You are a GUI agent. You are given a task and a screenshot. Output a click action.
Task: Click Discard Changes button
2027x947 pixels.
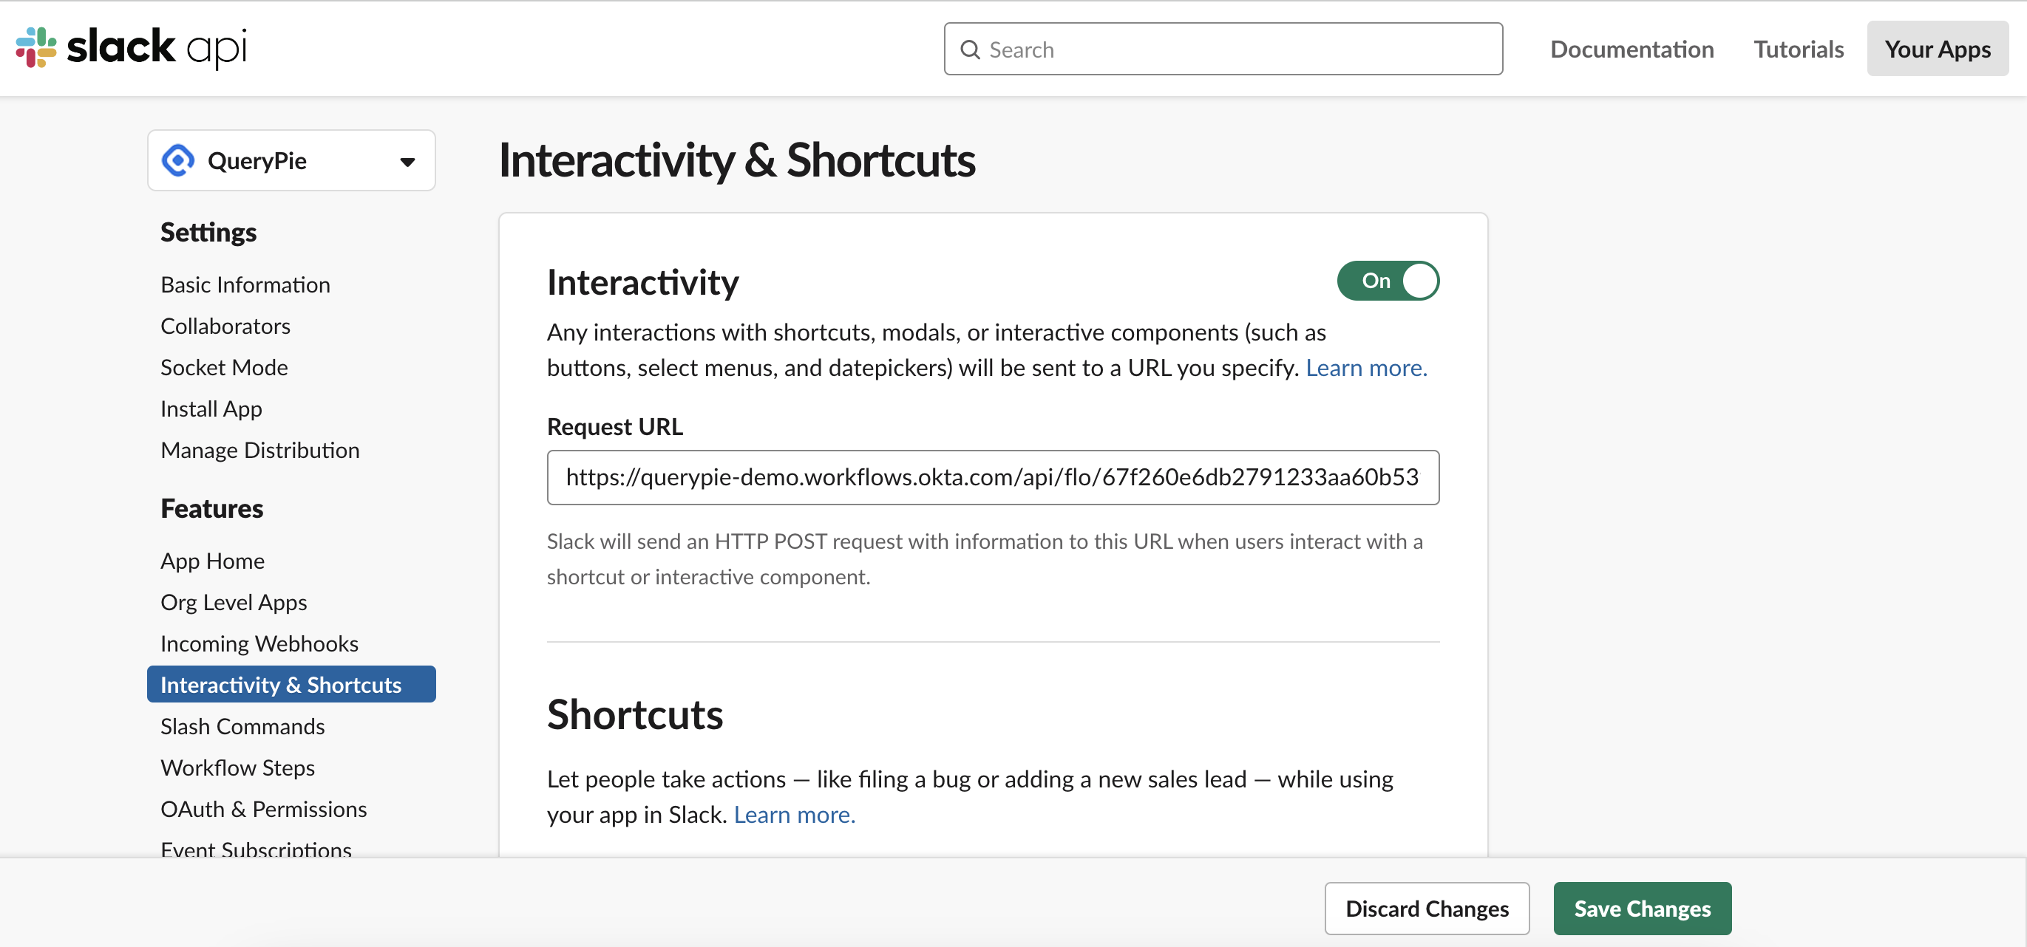pos(1426,909)
